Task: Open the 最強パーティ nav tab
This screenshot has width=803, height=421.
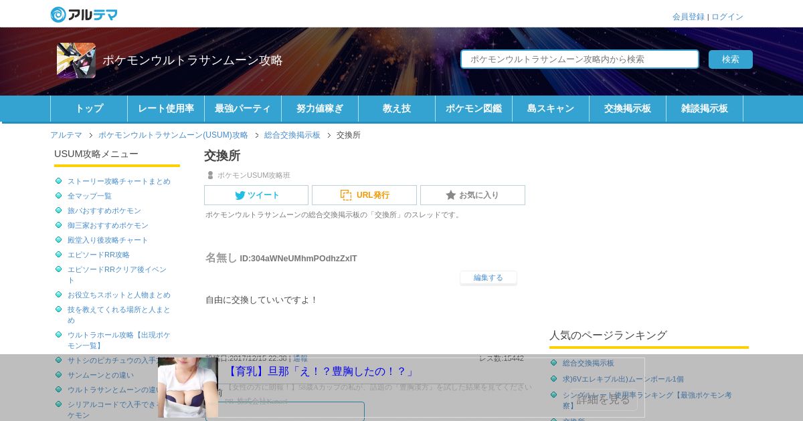Action: pyautogui.click(x=243, y=108)
